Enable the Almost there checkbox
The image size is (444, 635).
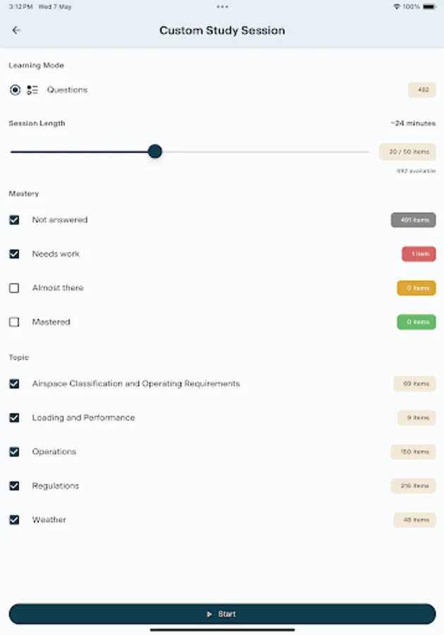pyautogui.click(x=14, y=288)
